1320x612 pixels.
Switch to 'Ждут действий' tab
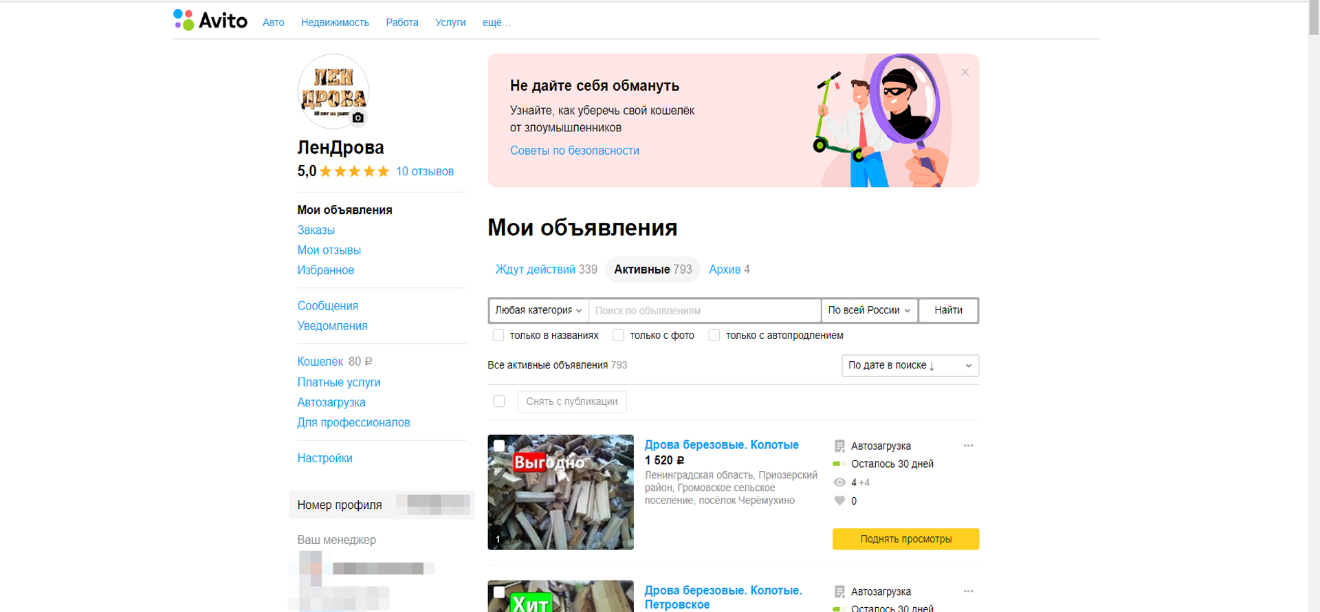tap(546, 270)
